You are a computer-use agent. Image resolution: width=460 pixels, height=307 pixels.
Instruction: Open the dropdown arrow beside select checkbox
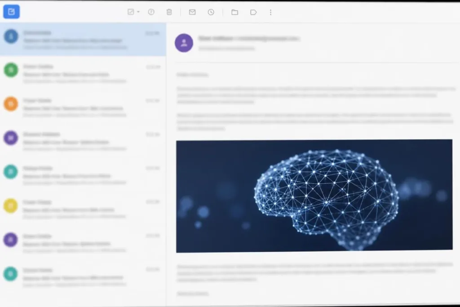(138, 12)
